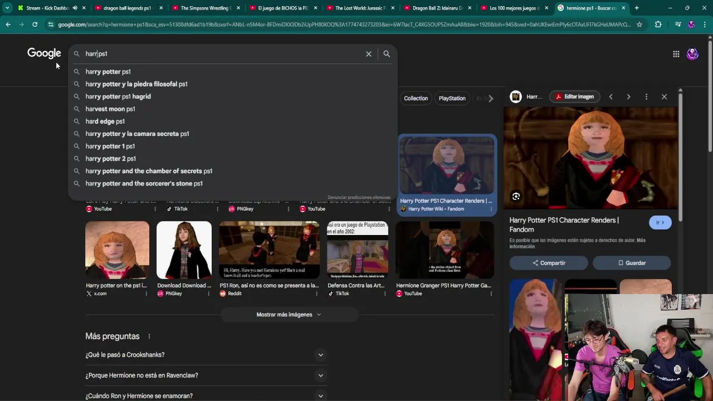Screen dimensions: 713x401
Task: Choose 'harry potter and the chamber of secrets ps1'
Action: (x=233, y=171)
